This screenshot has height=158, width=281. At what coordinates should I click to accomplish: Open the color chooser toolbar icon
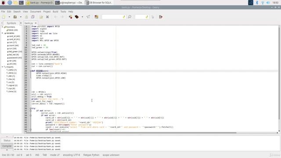click(97, 17)
